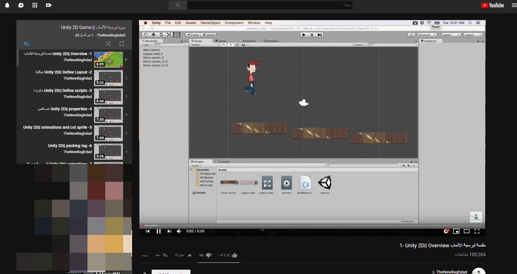Click the create video camera icon
The image size is (517, 274).
(x=49, y=5)
